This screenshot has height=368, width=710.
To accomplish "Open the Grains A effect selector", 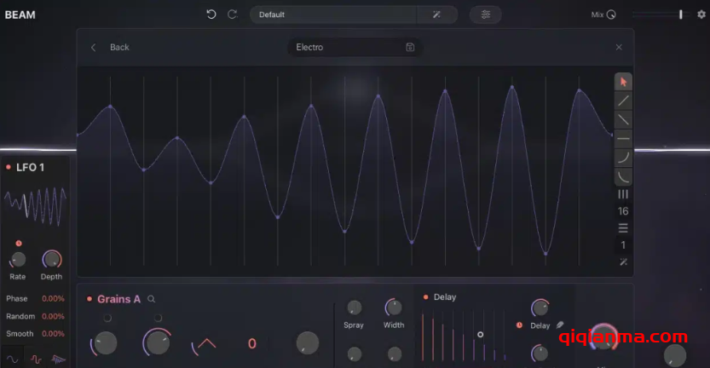I will point(118,299).
